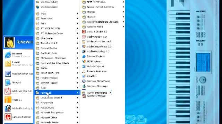The height and width of the screenshot is (124, 222).
Task: Expand ATI Multimedia Center folder
Action: click(x=57, y=33)
